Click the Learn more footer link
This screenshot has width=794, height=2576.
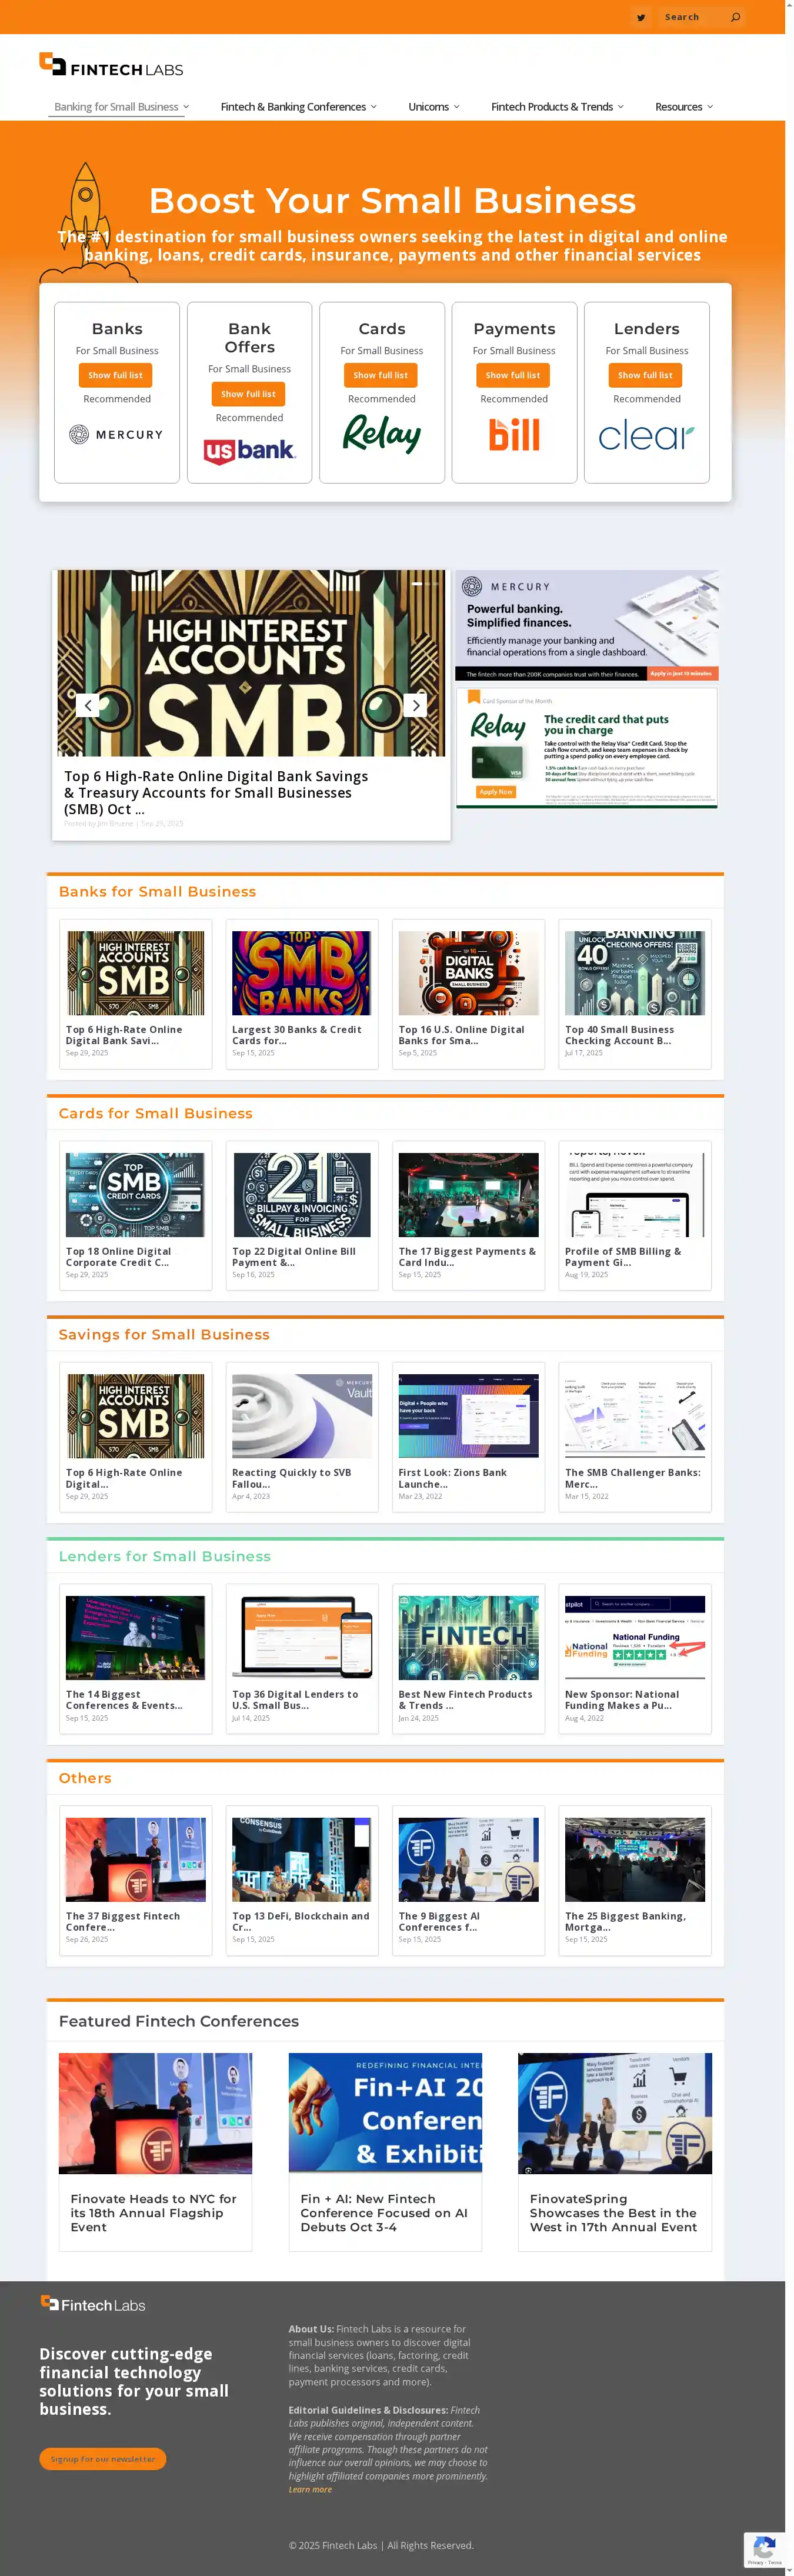click(310, 2489)
